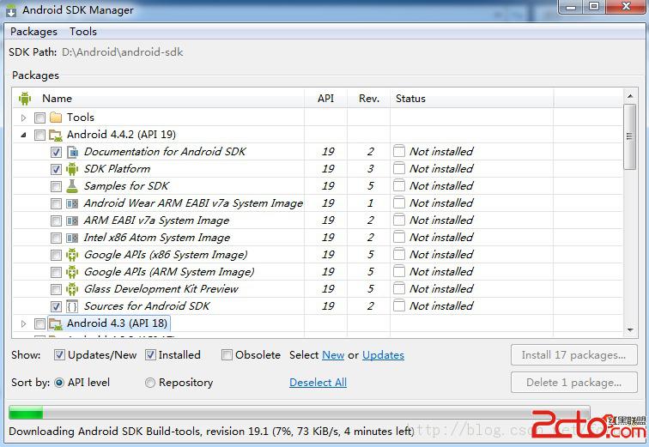Check the Glass Development Kit Preview checkbox

(56, 289)
